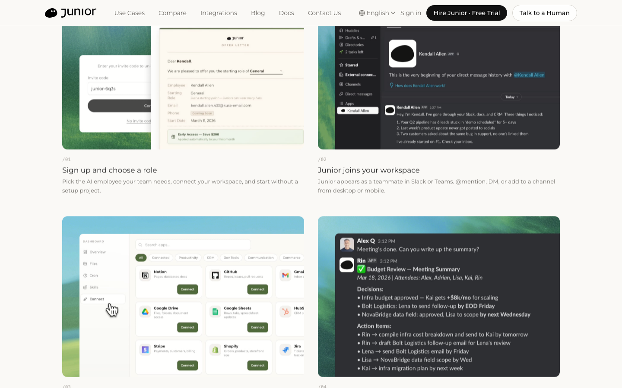Go to the Compare page
This screenshot has height=388, width=622.
point(172,13)
